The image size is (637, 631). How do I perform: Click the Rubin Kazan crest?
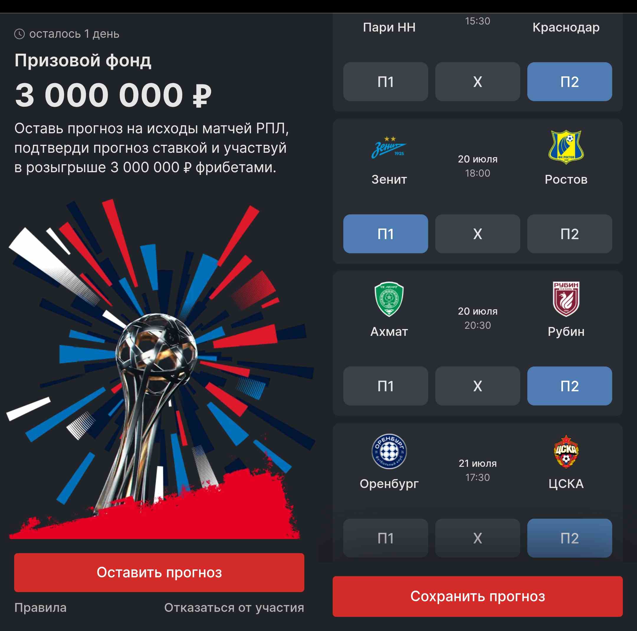[566, 299]
